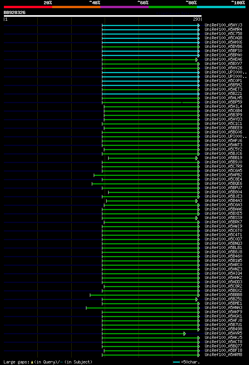The height and width of the screenshot is (365, 249).
Task: Click the query end position label 293
Action: coord(196,19)
